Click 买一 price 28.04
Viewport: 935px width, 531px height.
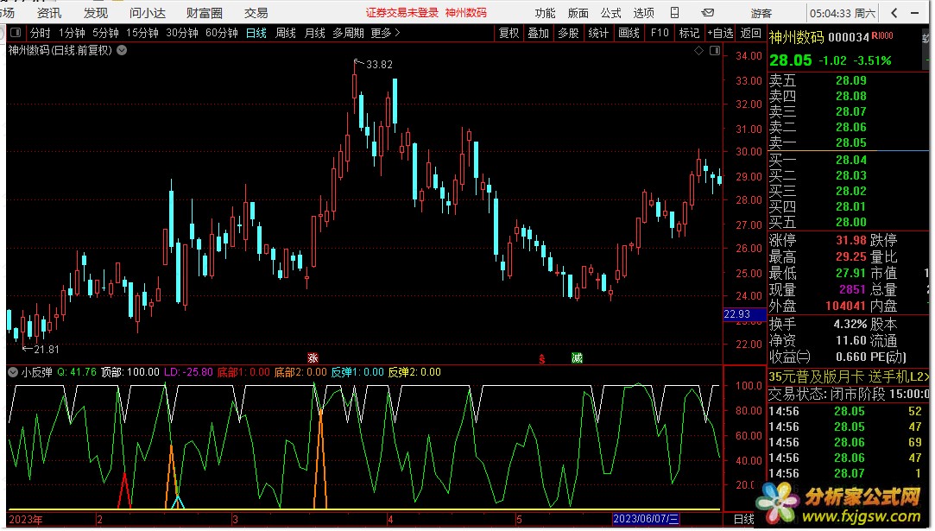coord(851,160)
